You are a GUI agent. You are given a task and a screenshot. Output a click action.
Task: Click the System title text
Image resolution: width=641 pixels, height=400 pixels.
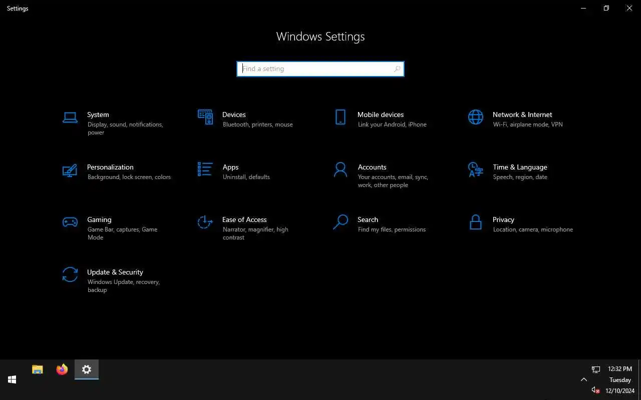pos(98,114)
